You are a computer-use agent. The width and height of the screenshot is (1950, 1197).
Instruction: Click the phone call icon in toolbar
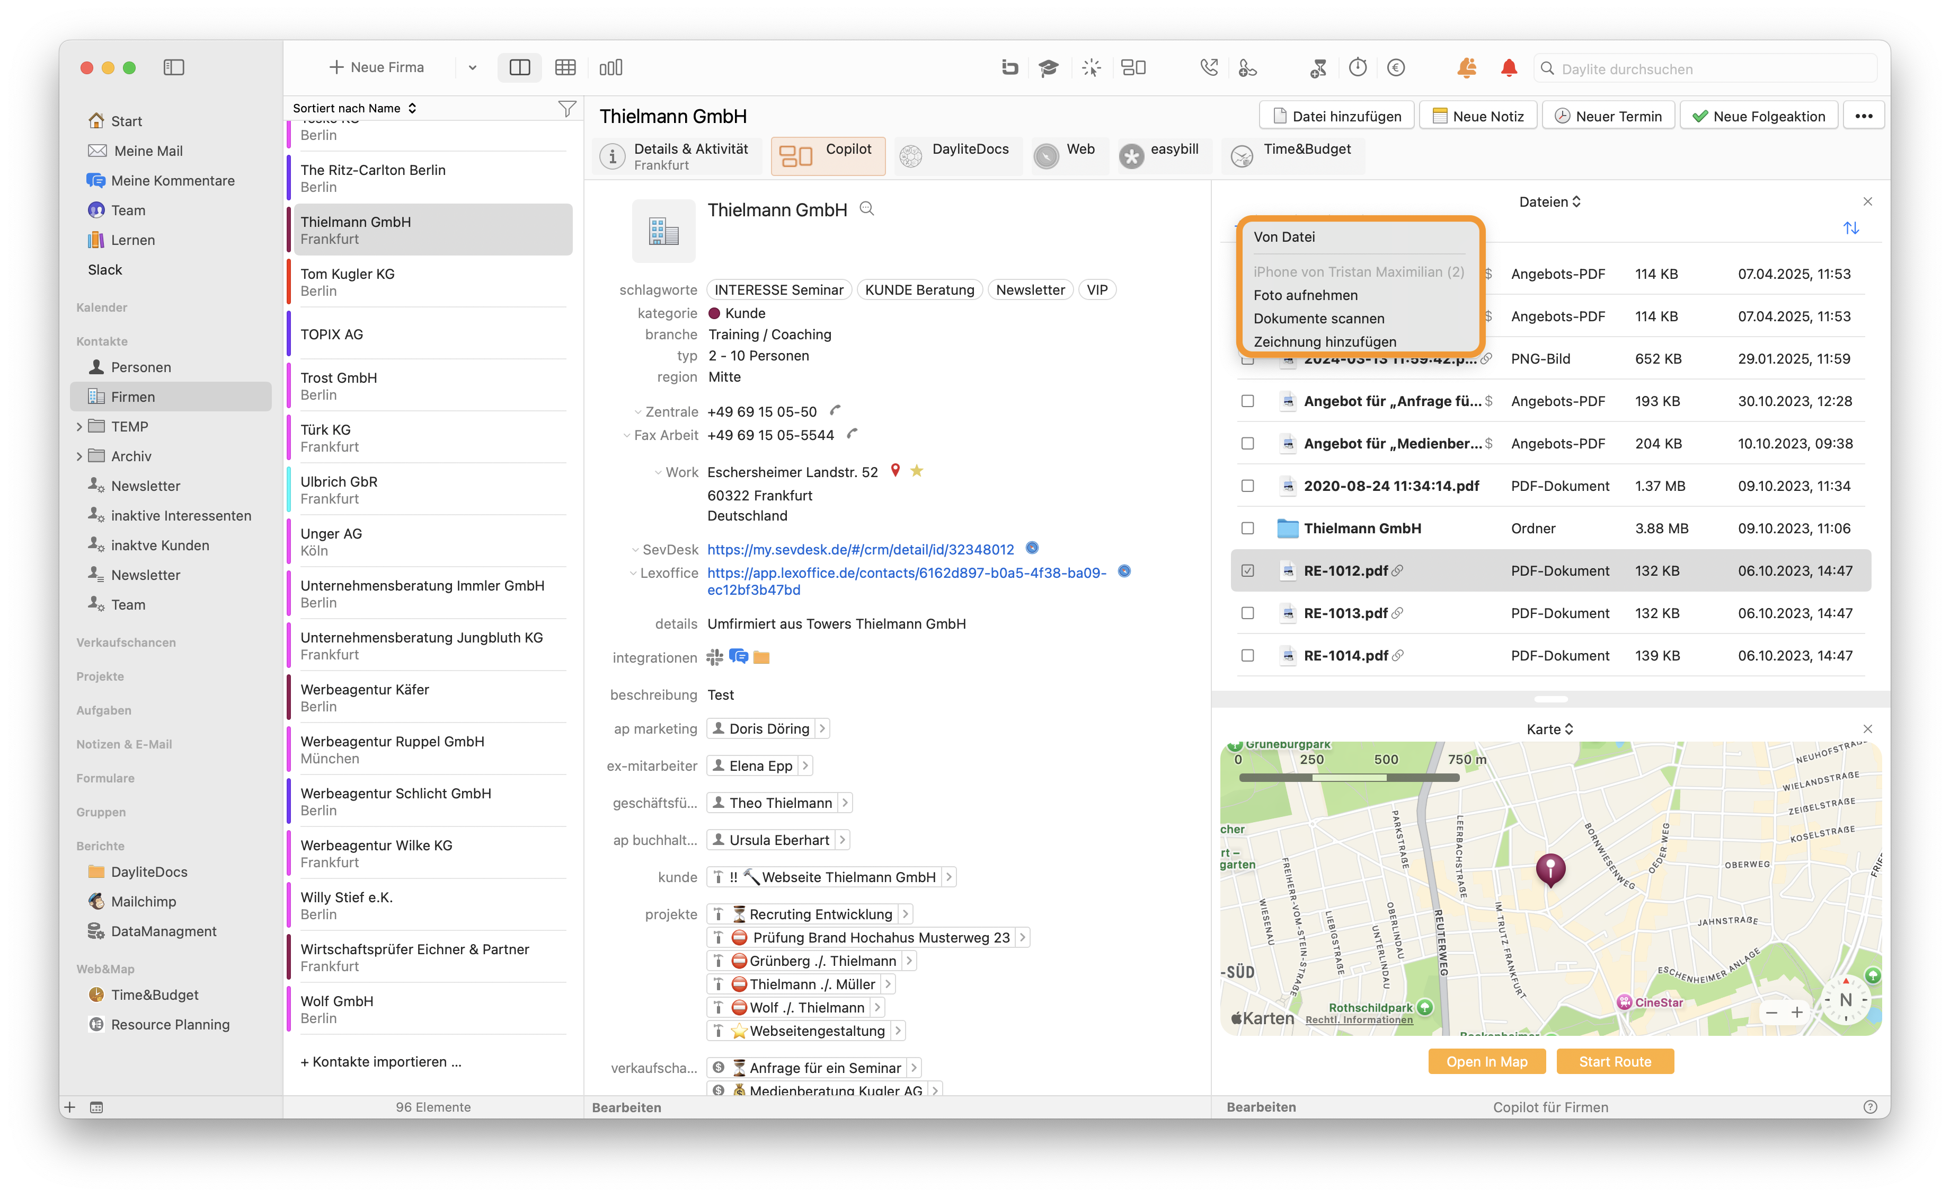[1209, 68]
